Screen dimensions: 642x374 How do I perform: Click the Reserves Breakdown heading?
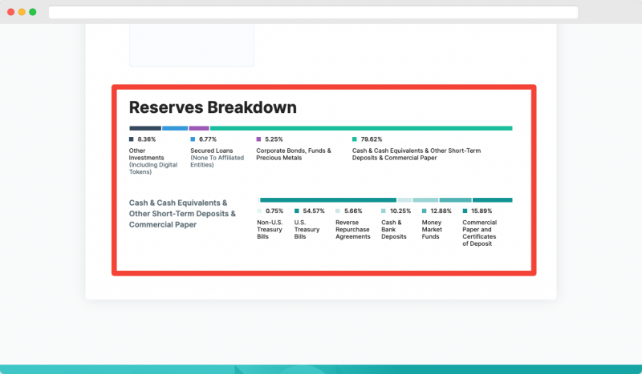(213, 107)
